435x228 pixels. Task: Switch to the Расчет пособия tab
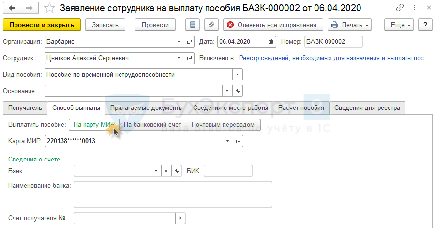coord(301,108)
